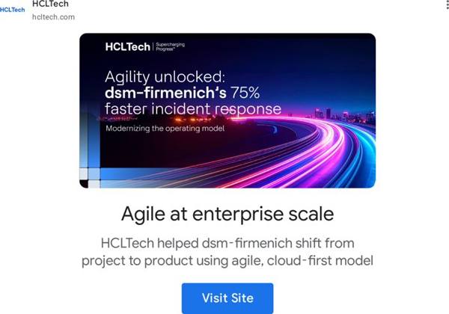The height and width of the screenshot is (314, 449).
Task: Click the 75% figure in banner
Action: pyautogui.click(x=245, y=93)
